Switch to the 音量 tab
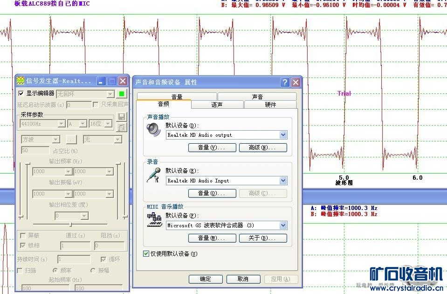Viewport: 447px width, 294px height. 177,97
